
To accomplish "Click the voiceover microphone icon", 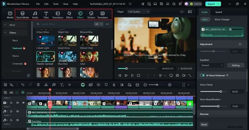I will coord(114,85).
